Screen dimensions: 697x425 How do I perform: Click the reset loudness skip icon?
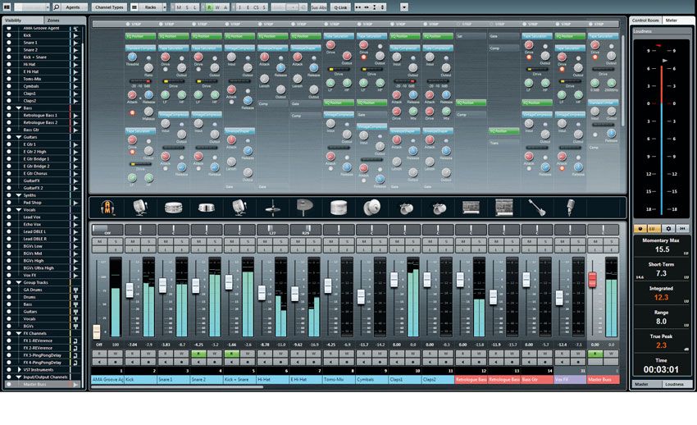(x=683, y=229)
